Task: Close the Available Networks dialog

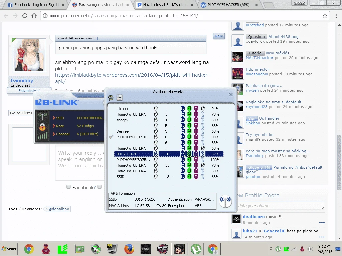Action: coord(231,94)
